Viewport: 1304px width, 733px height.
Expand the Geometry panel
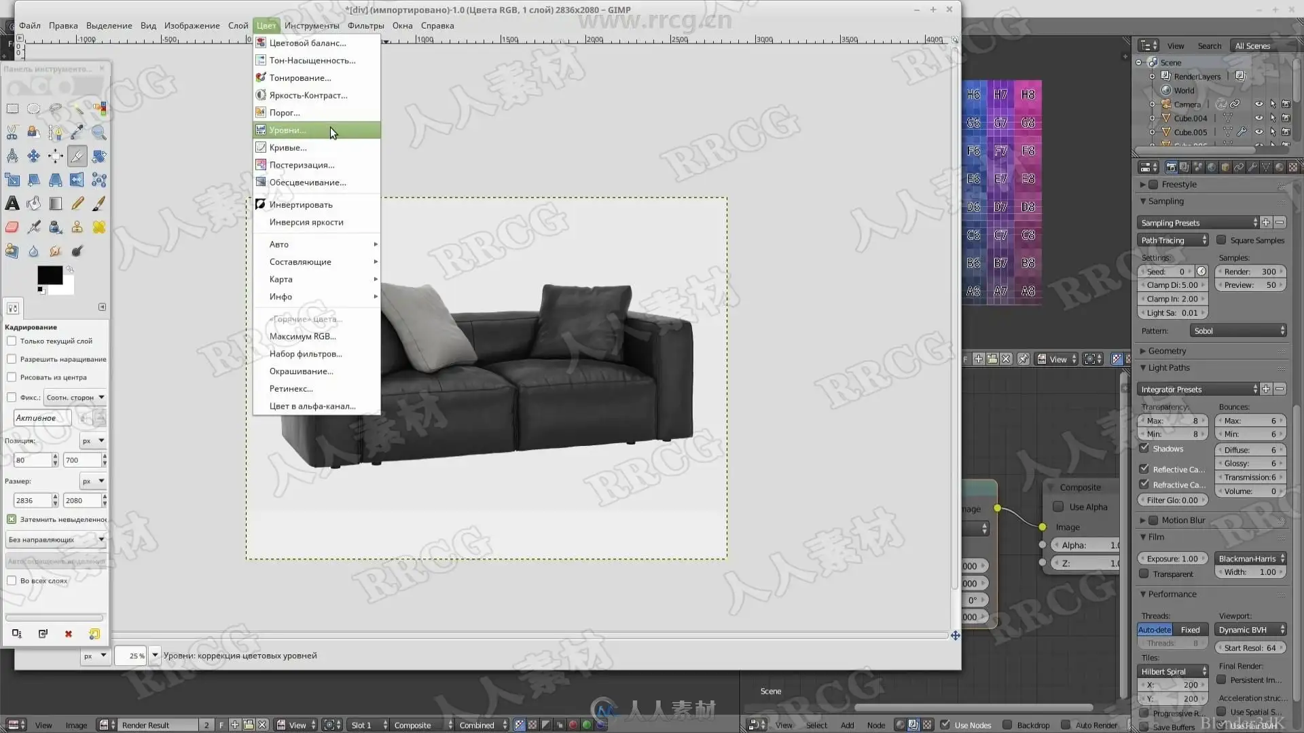(x=1166, y=351)
